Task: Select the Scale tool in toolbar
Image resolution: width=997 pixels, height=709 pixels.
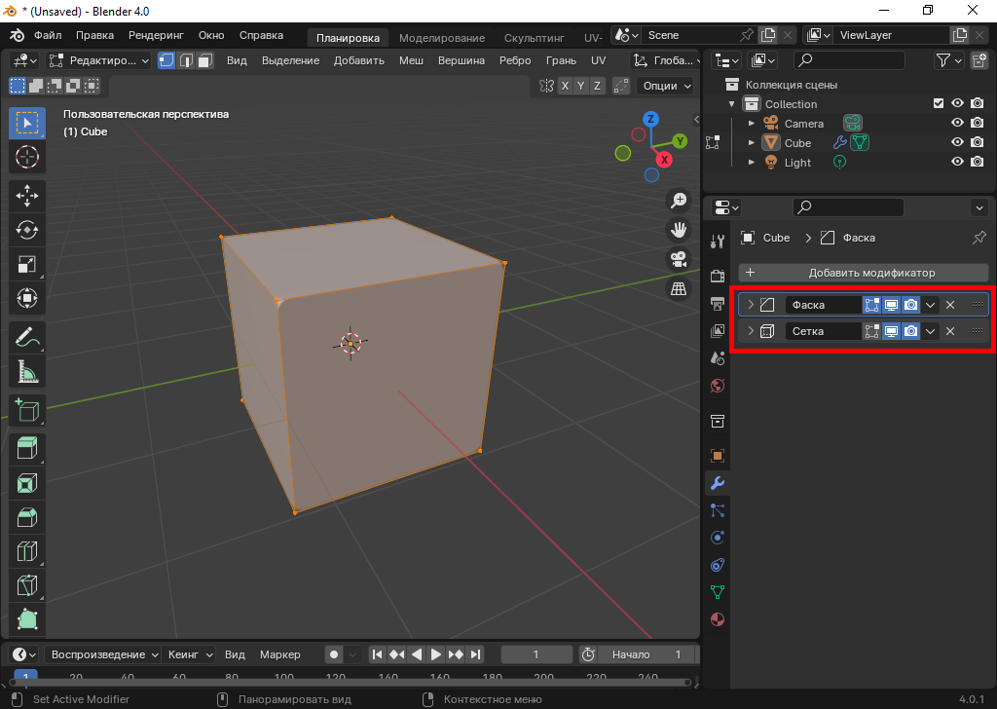Action: click(x=27, y=265)
